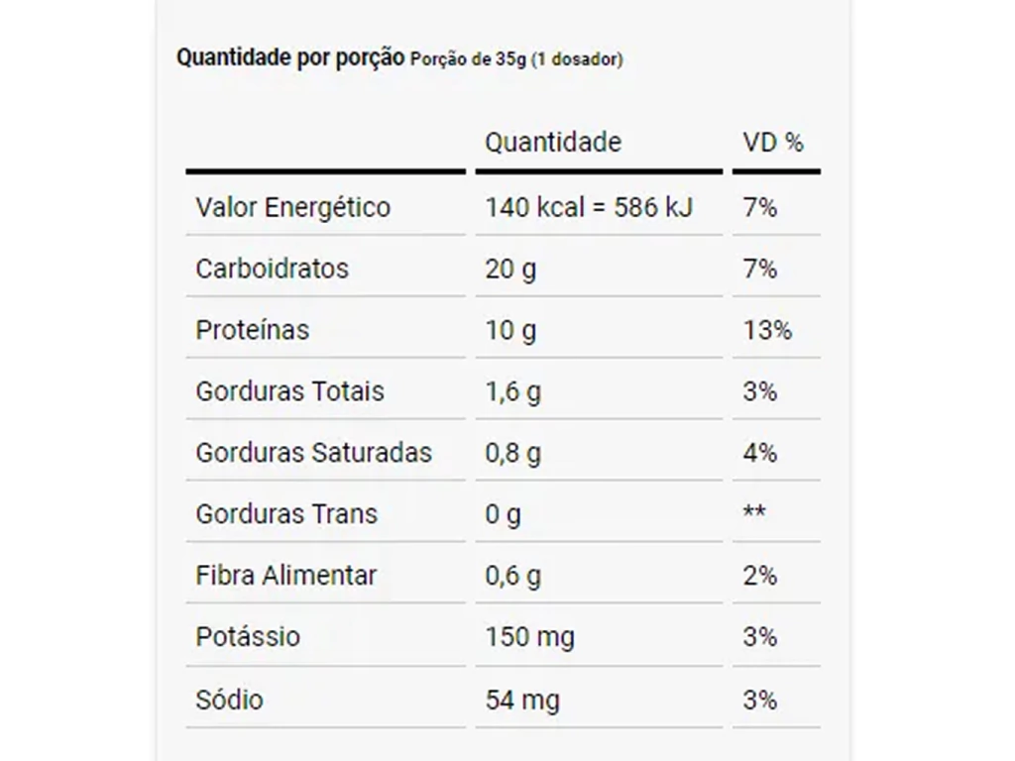1015x761 pixels.
Task: Click the '13%' protein daily value
Action: tap(767, 330)
